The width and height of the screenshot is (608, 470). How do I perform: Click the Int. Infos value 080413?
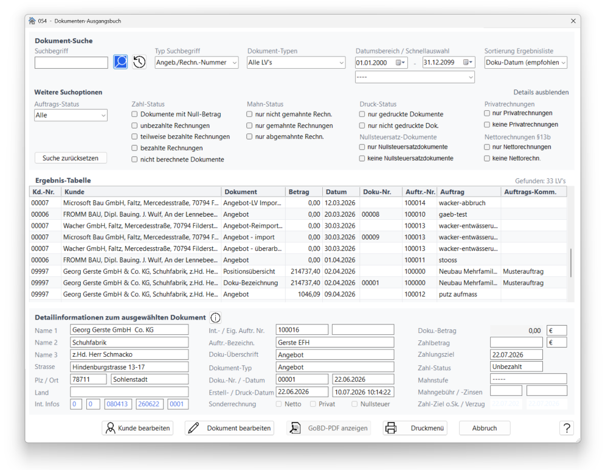coord(117,404)
